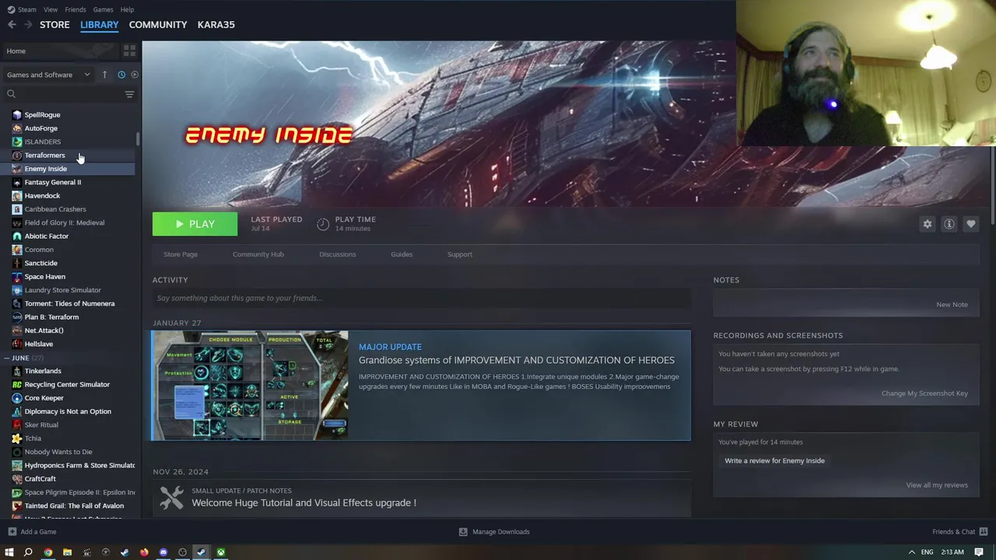Click the library list scrollbar
Image resolution: width=996 pixels, height=560 pixels.
tap(139, 140)
